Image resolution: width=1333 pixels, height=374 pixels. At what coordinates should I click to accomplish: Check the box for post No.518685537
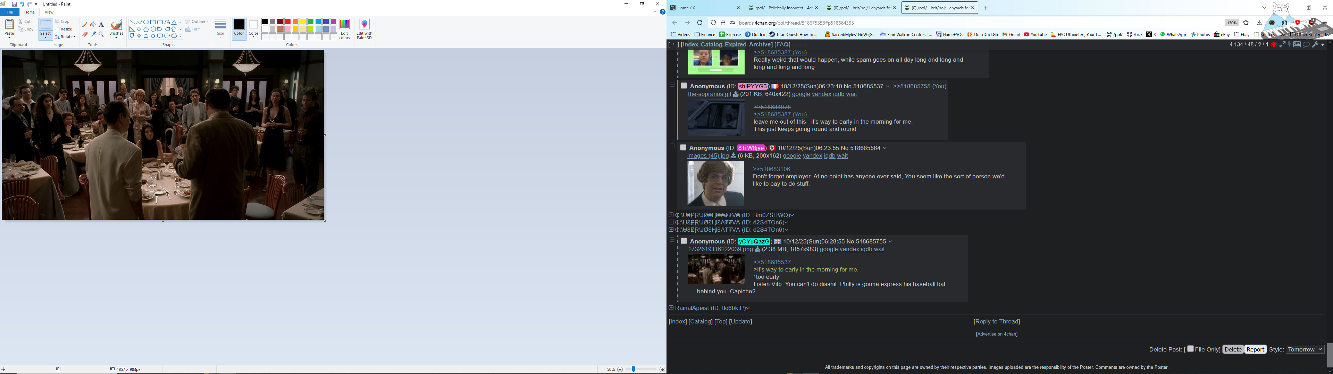684,86
